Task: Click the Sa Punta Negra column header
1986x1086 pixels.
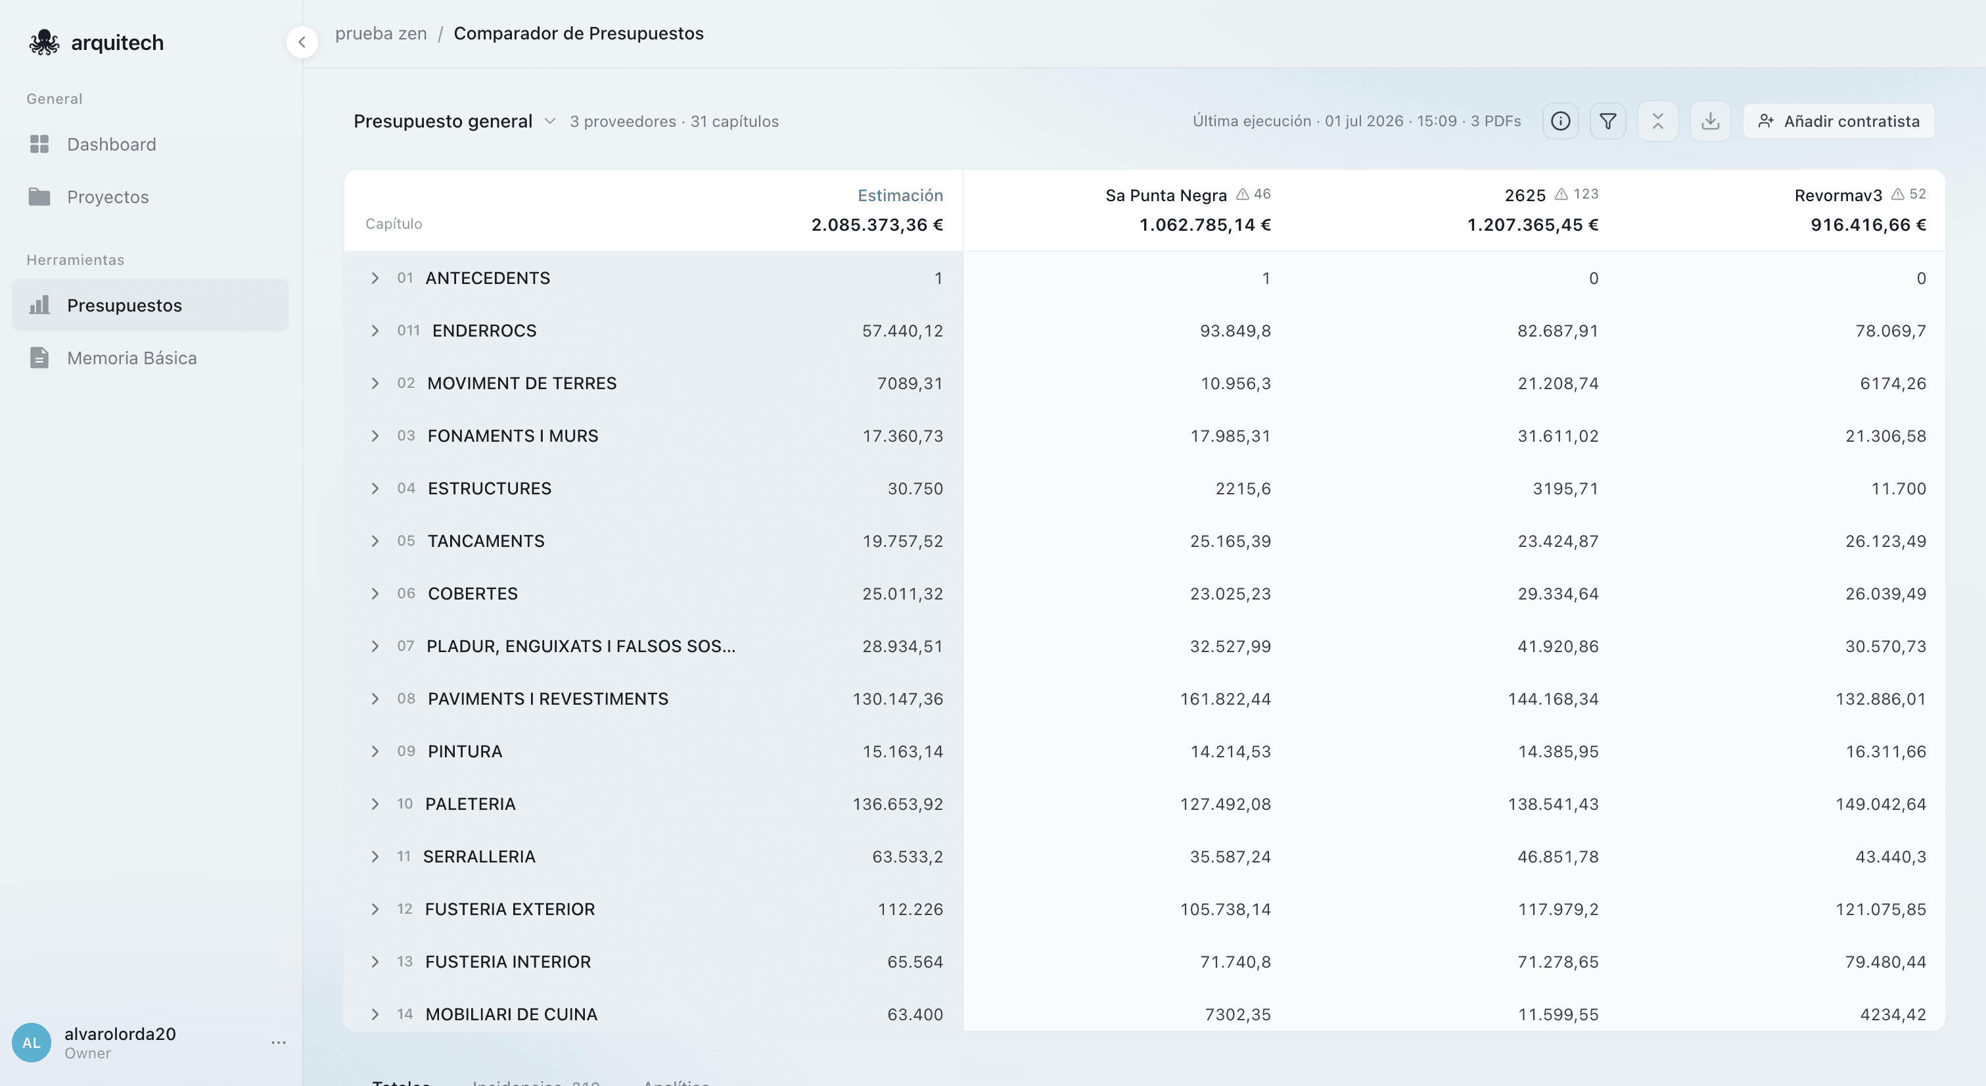Action: click(x=1166, y=195)
